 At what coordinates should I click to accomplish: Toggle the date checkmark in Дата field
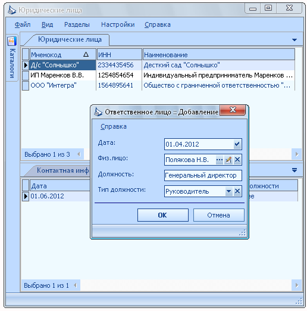tap(237, 144)
